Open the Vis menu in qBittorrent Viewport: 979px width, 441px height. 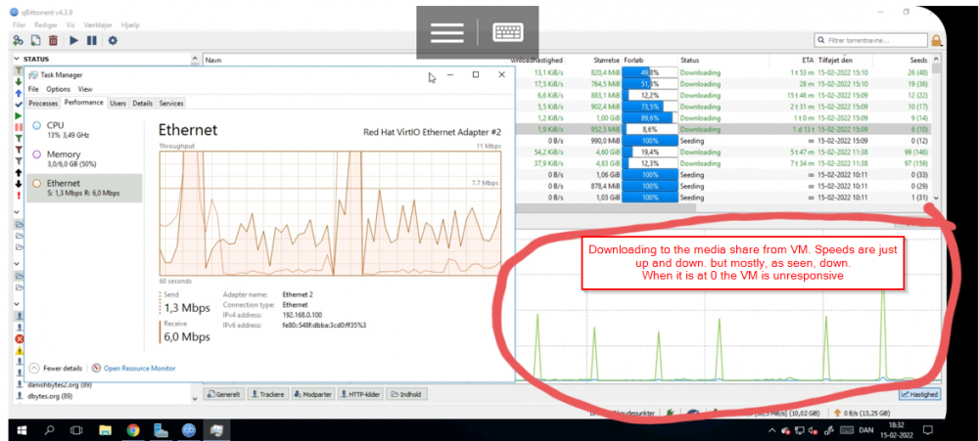(x=70, y=25)
